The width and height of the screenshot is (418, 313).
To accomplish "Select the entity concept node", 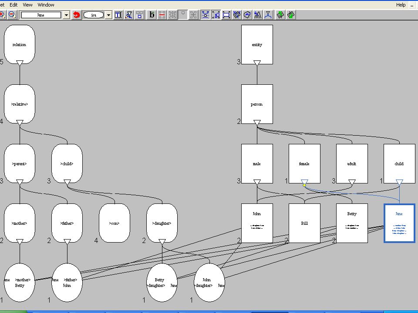I will coord(257,44).
